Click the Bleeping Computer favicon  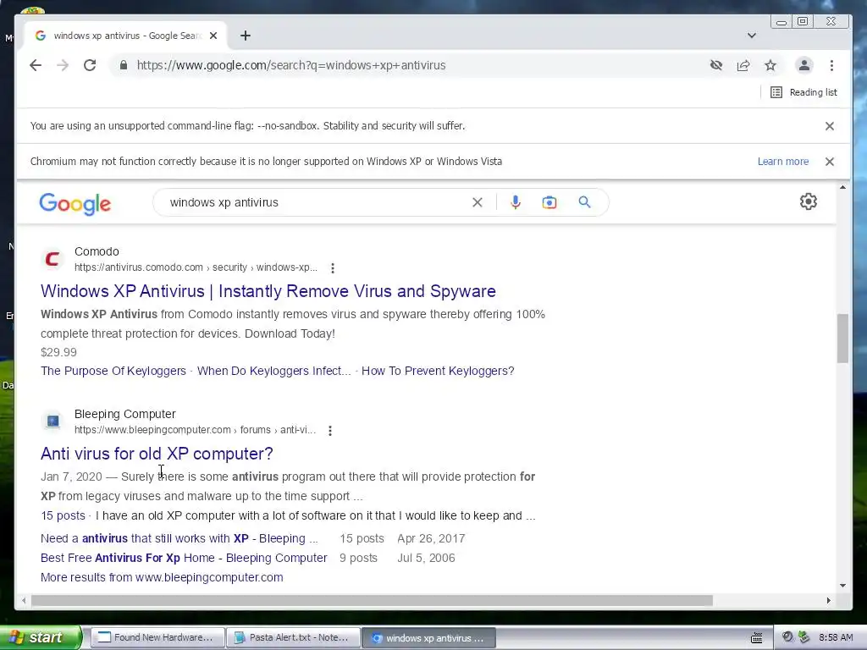(x=52, y=421)
